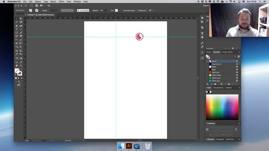Select the Magic Wand tool
Image resolution: width=269 pixels, height=151 pixels.
coord(17,22)
